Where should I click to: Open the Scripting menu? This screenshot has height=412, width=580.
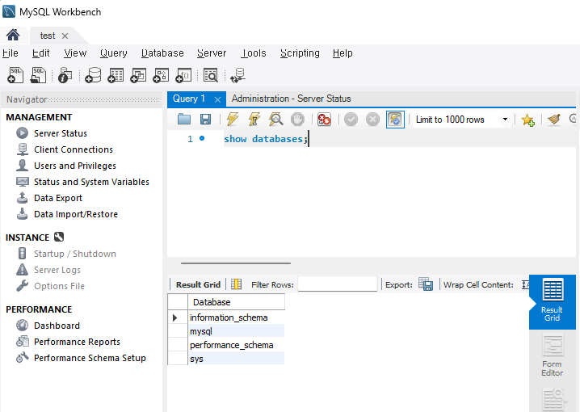(300, 53)
